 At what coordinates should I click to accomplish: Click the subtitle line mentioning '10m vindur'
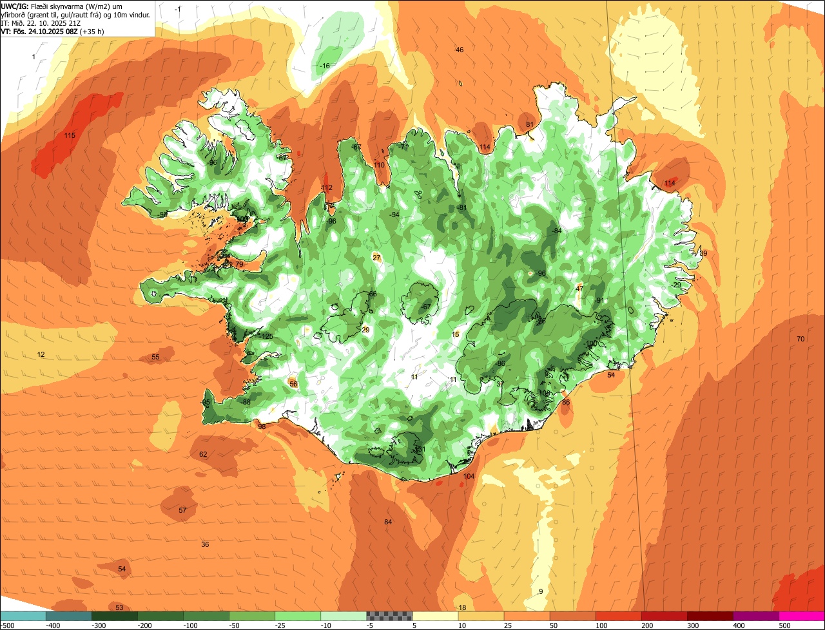click(76, 14)
